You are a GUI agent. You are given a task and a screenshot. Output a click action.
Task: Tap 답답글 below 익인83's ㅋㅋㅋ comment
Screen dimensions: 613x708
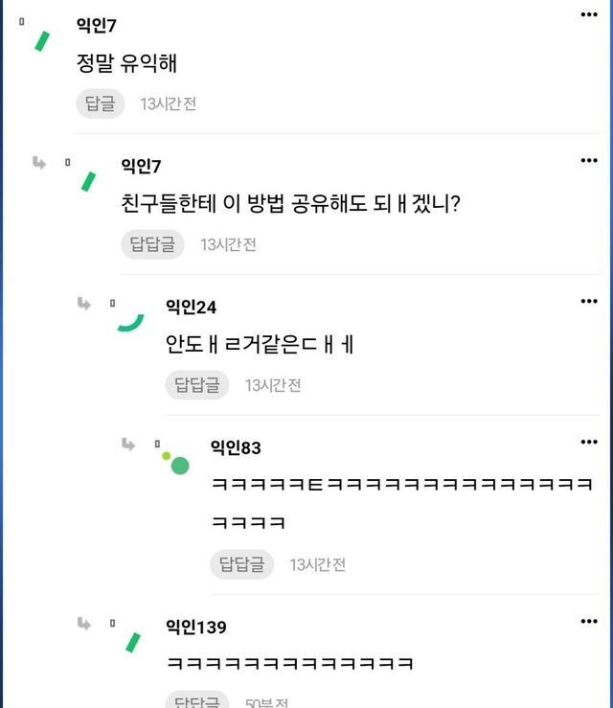click(241, 564)
